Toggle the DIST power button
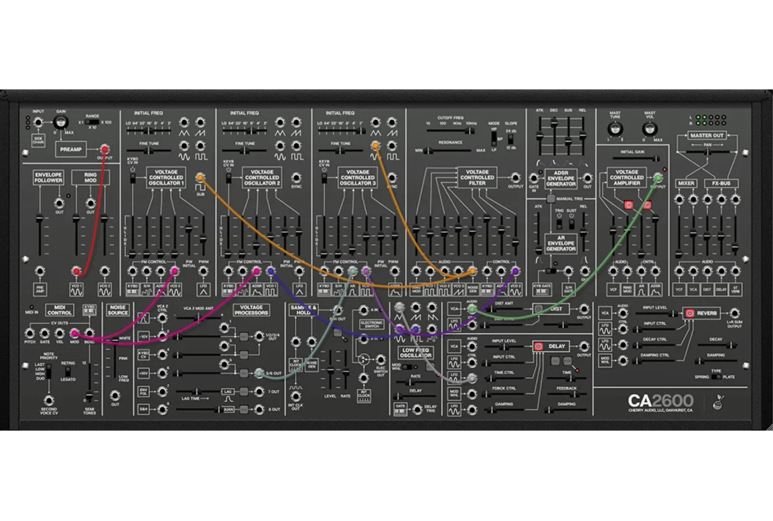The image size is (773, 521). point(538,309)
